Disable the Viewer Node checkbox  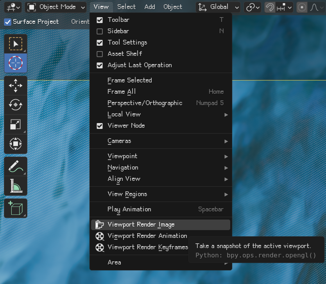click(x=100, y=126)
